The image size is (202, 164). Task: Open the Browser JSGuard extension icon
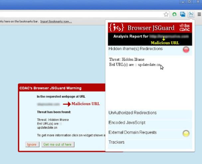(x=191, y=14)
